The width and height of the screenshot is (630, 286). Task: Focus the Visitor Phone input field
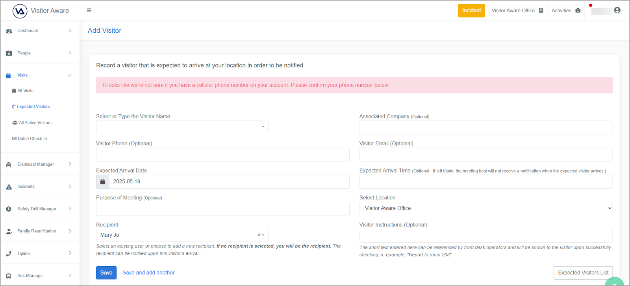click(x=223, y=154)
